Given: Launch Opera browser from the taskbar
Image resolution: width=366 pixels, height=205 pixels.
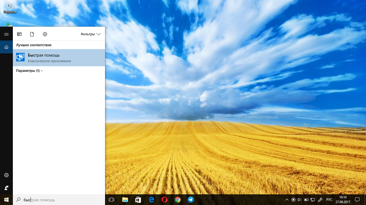Looking at the screenshot, I should click(164, 200).
